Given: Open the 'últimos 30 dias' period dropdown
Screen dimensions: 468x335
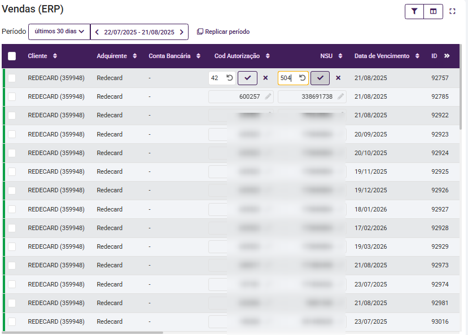Looking at the screenshot, I should pyautogui.click(x=59, y=32).
